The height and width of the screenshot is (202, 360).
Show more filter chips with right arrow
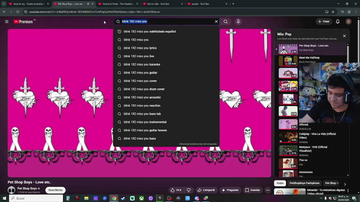click(x=345, y=184)
